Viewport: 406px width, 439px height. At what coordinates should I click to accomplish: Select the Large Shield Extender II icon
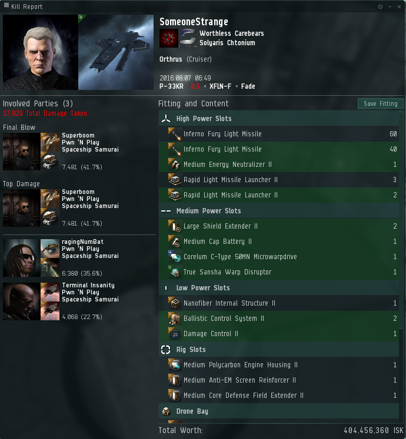[175, 226]
